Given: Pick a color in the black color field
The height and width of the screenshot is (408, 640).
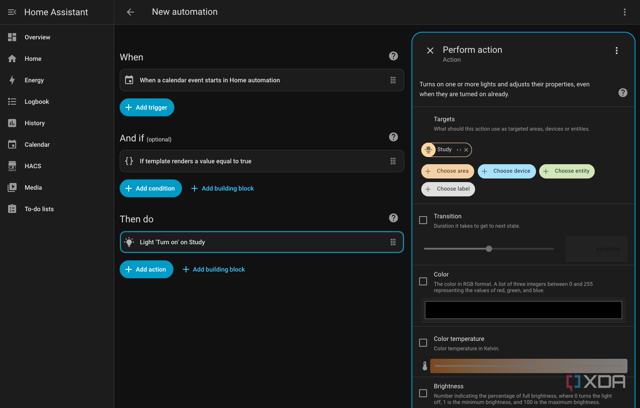Looking at the screenshot, I should point(523,310).
